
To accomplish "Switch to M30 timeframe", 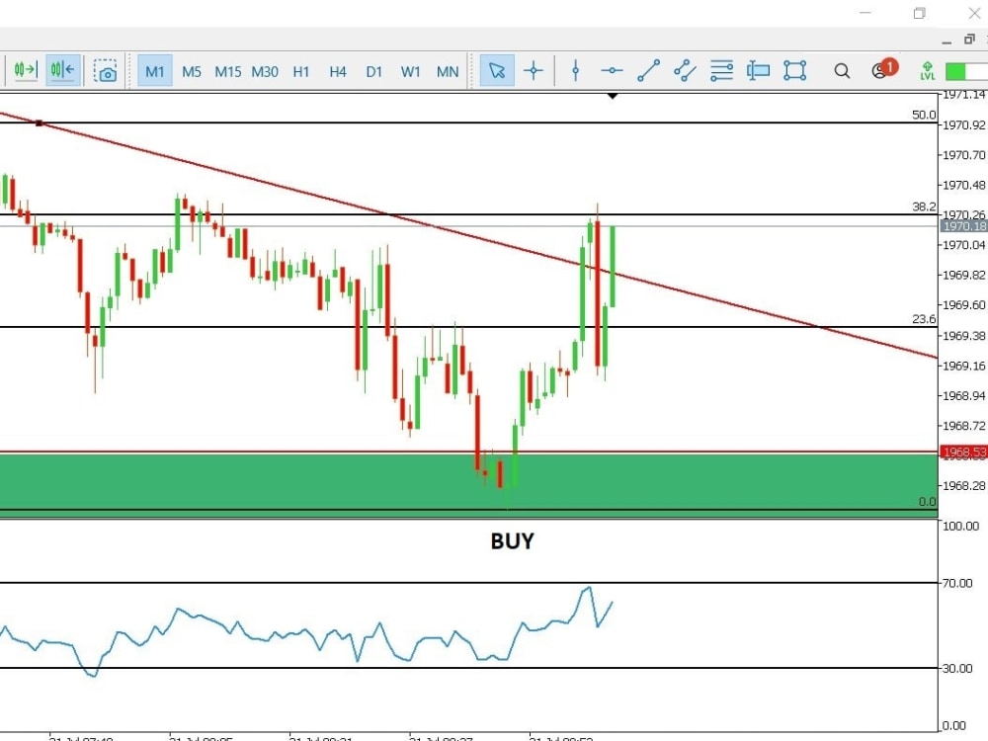I will (x=265, y=72).
